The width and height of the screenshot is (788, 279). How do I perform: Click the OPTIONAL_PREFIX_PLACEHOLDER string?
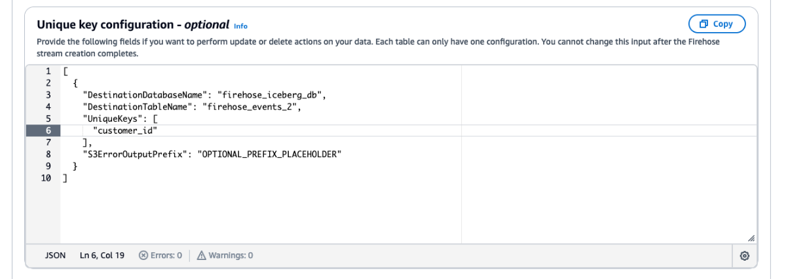pyautogui.click(x=270, y=154)
